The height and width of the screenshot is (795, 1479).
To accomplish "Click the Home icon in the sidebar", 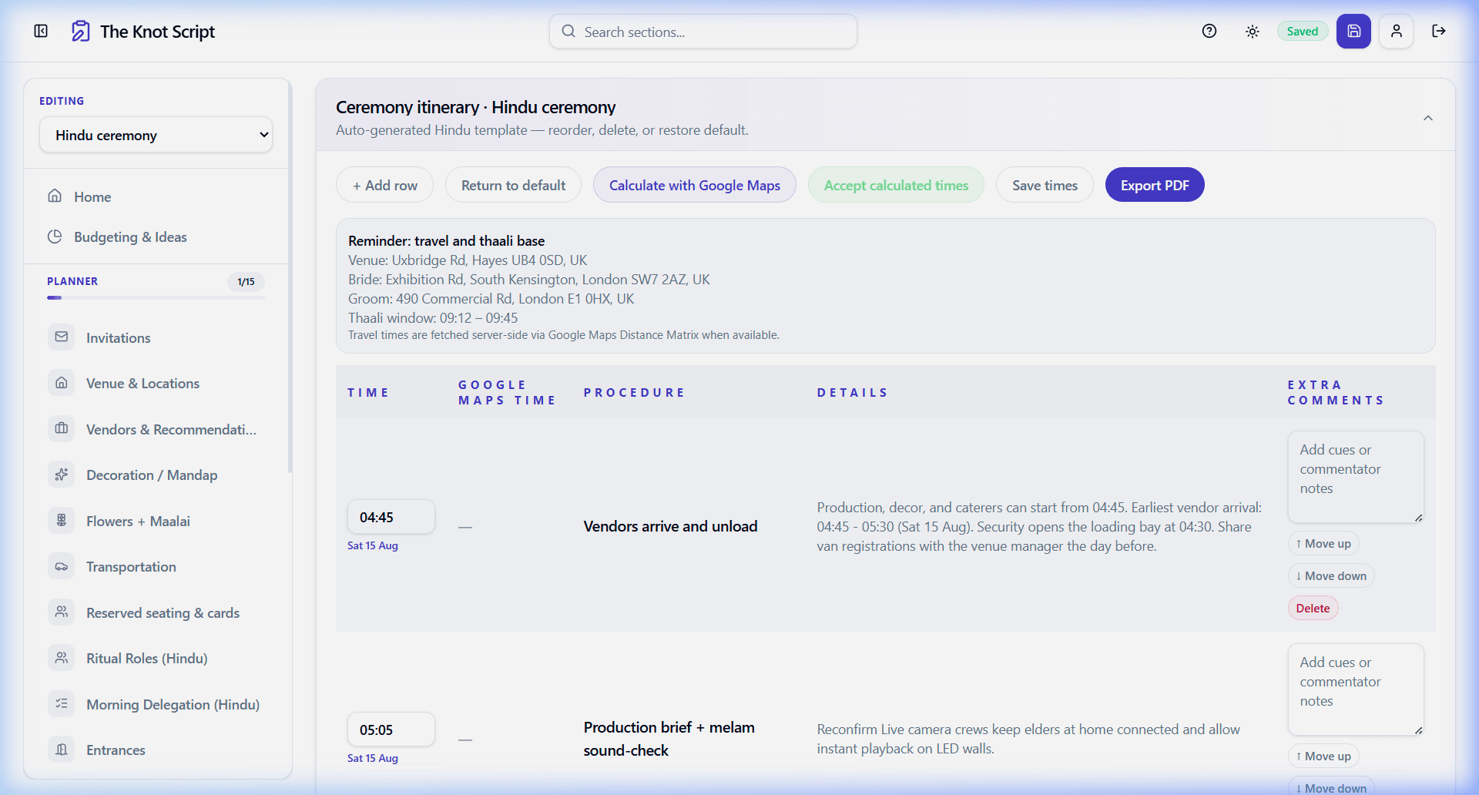I will [55, 196].
